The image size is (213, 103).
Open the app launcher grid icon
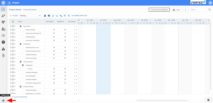[x=3, y=3]
